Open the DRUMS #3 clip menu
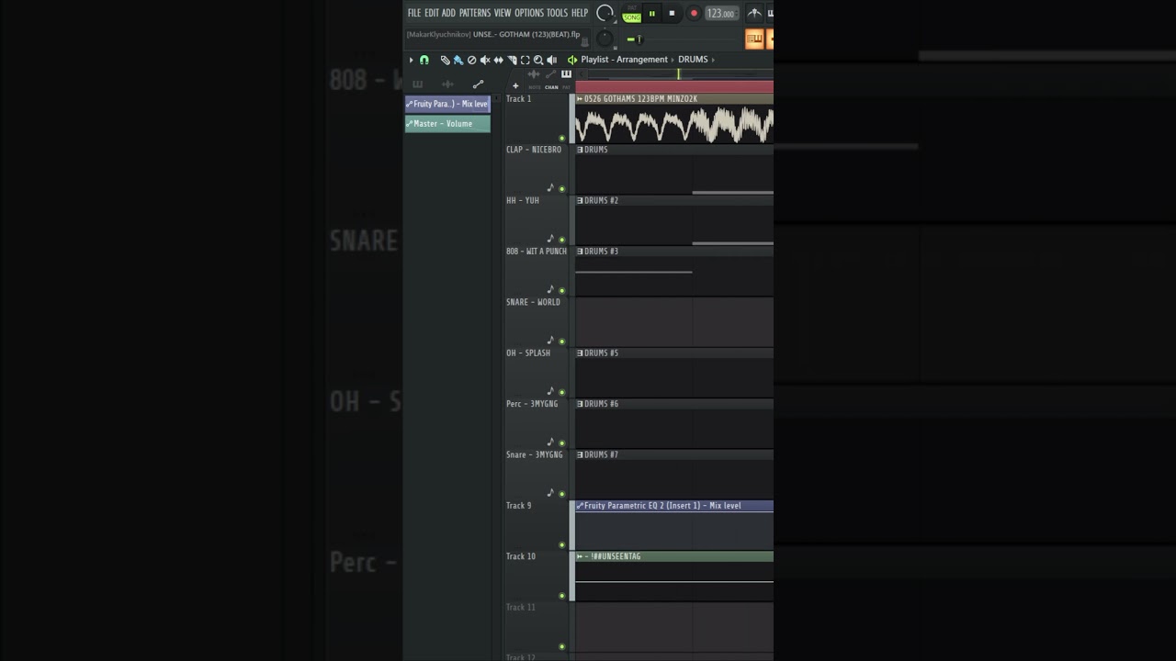This screenshot has width=1176, height=661. click(580, 252)
